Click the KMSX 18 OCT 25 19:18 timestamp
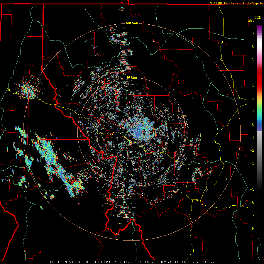Viewport: 264px width, 264px height. tap(187, 262)
